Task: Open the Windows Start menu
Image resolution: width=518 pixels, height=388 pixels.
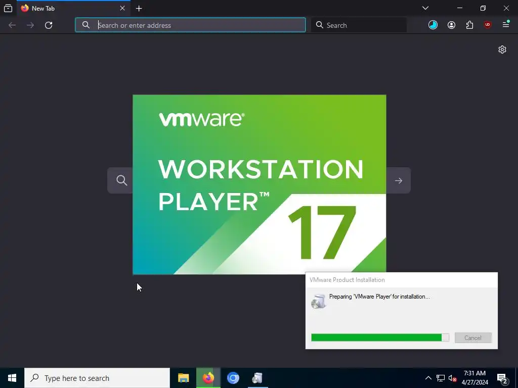Action: [12, 378]
